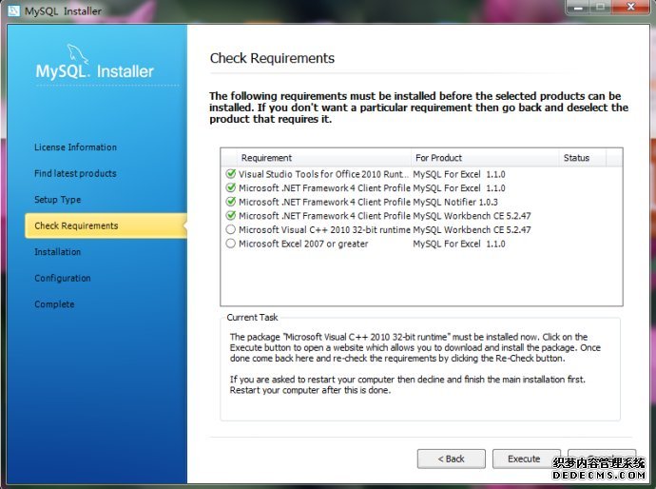This screenshot has width=656, height=489.
Task: Select Microsoft Visual C++ 2010 32-bit runtime row
Action: coord(324,230)
